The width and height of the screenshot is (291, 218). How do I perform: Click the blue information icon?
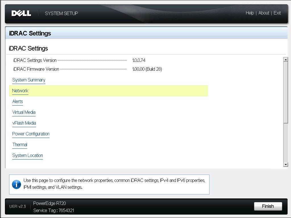pyautogui.click(x=16, y=185)
